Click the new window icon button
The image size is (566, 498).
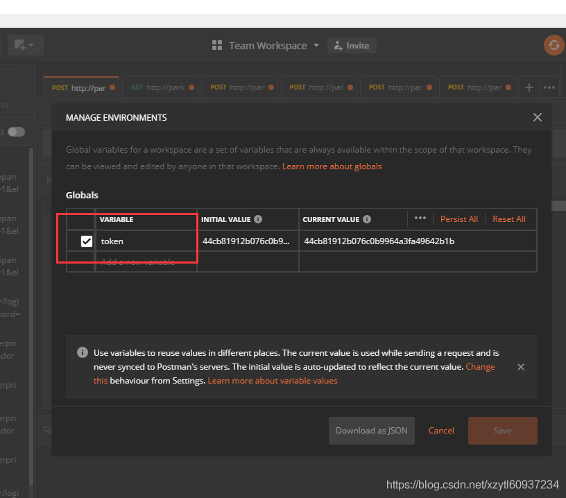(25, 45)
